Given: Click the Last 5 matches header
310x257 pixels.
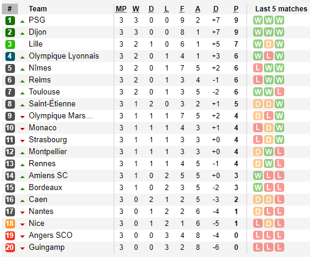Looking at the screenshot, I should coord(281,9).
